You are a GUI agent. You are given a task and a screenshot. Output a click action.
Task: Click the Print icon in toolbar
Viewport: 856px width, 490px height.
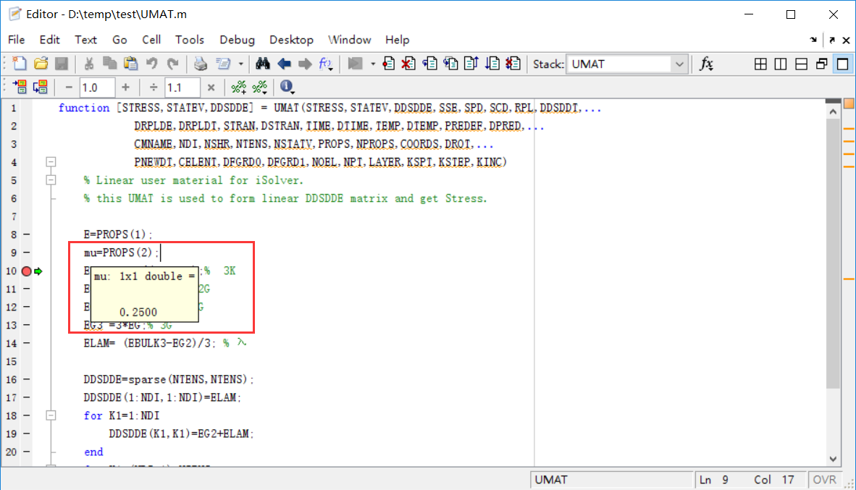pyautogui.click(x=201, y=64)
